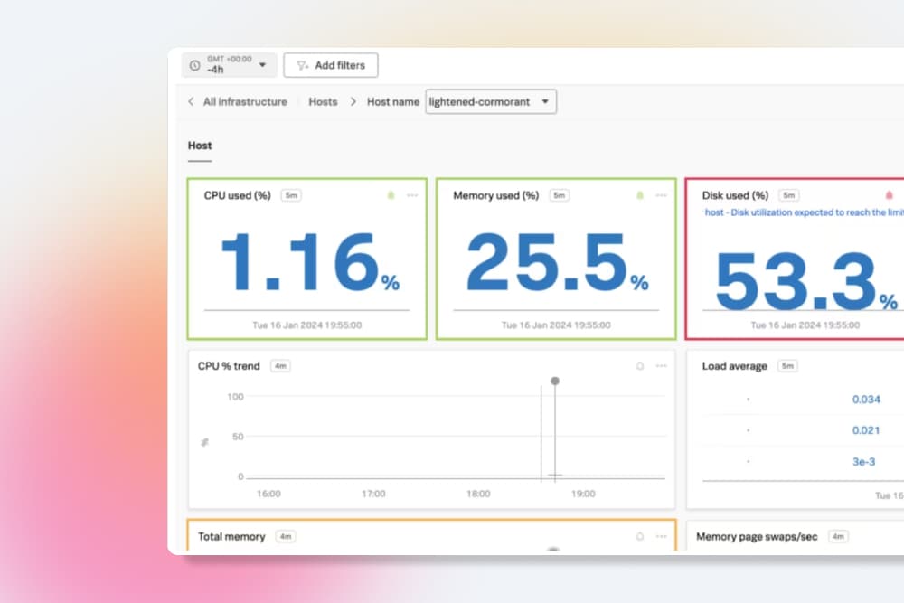The width and height of the screenshot is (904, 603).
Task: Click the alarm bell icon on CPU % trend panel
Action: 640,365
